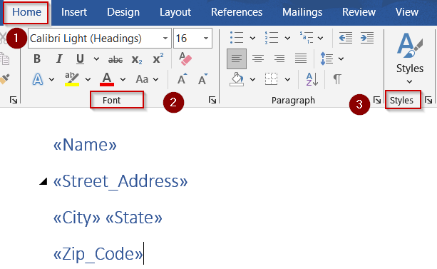437x269 pixels.
Task: Open the Design tab
Action: point(123,12)
